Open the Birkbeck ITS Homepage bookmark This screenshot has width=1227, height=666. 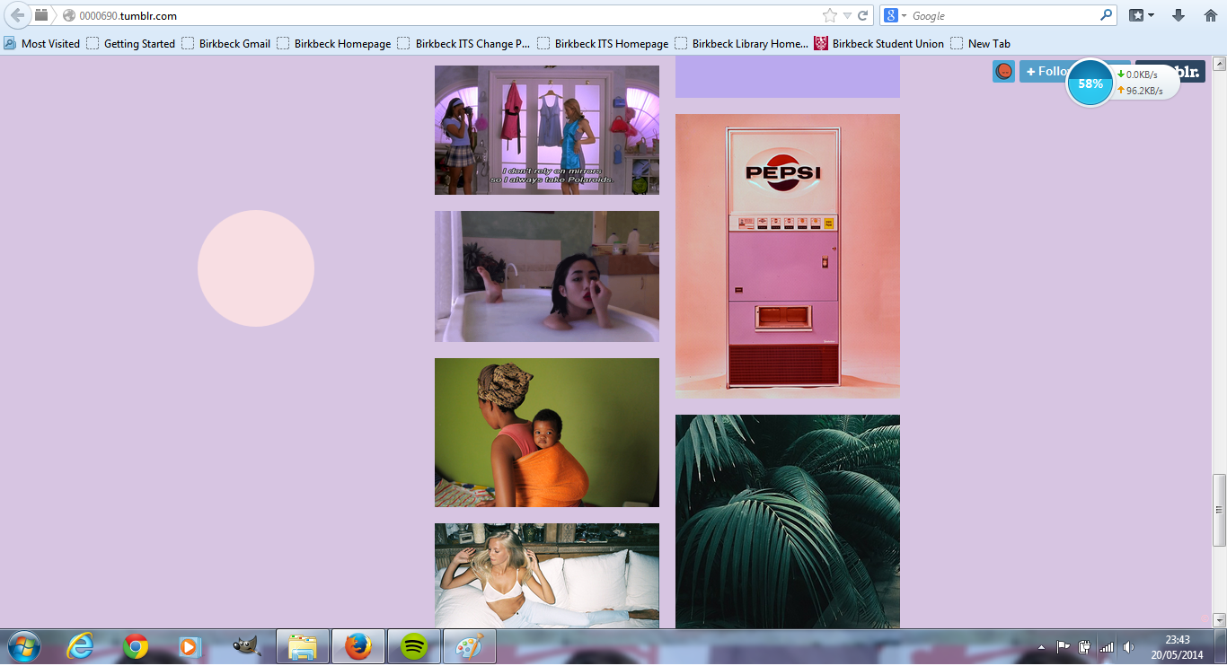coord(604,43)
